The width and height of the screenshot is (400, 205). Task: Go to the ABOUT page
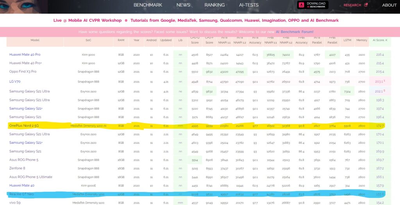click(x=389, y=5)
